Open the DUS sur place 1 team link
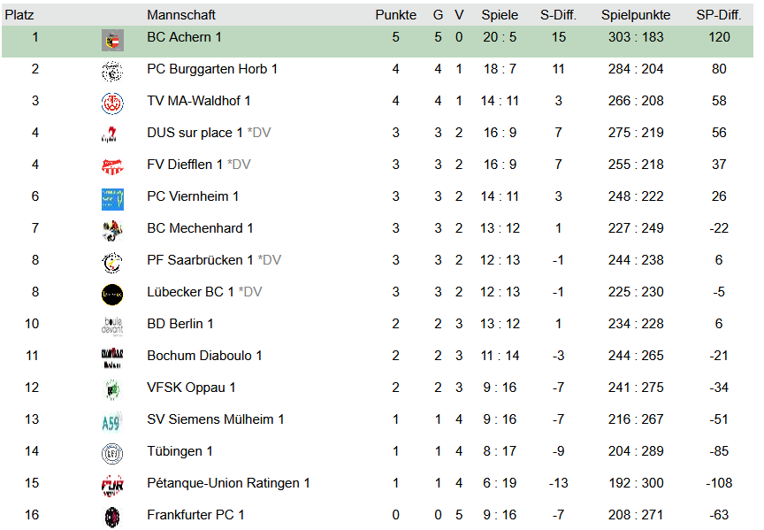764x530 pixels. tap(195, 133)
